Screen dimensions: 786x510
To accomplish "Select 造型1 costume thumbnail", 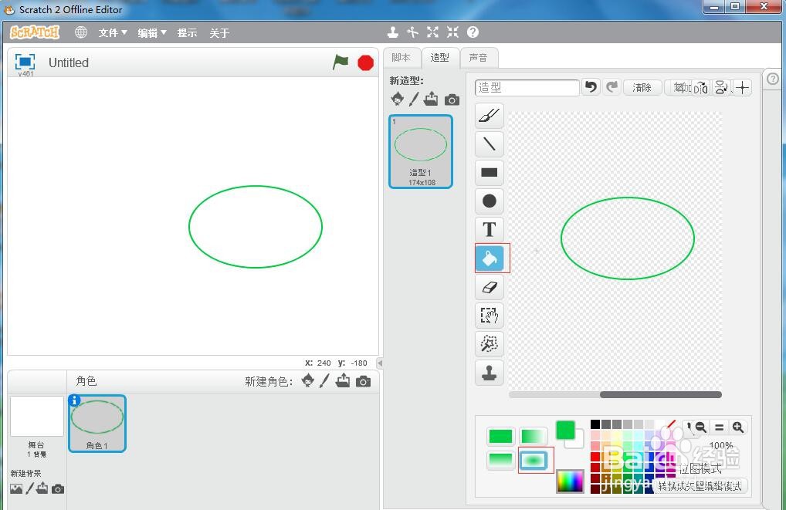I will (421, 151).
